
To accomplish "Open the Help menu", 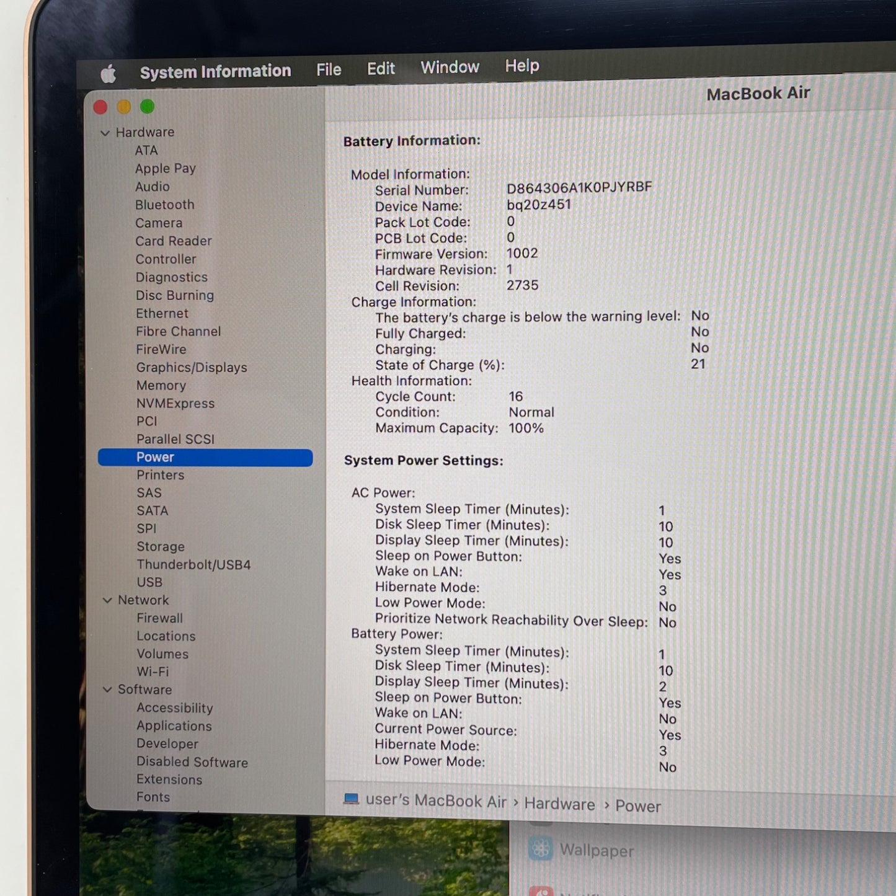I will tap(521, 66).
